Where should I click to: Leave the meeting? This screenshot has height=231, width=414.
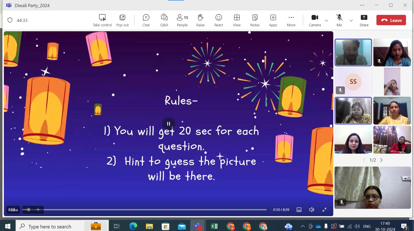(x=391, y=20)
